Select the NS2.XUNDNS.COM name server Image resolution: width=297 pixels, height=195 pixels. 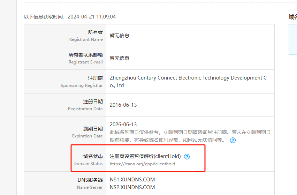pyautogui.click(x=132, y=187)
